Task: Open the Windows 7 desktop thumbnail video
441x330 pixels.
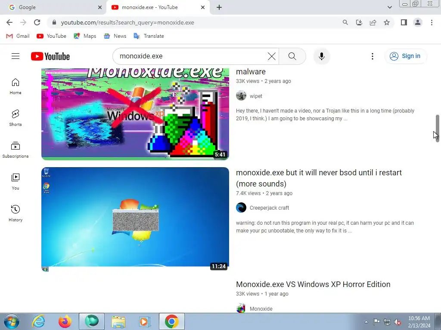Action: coord(135,220)
